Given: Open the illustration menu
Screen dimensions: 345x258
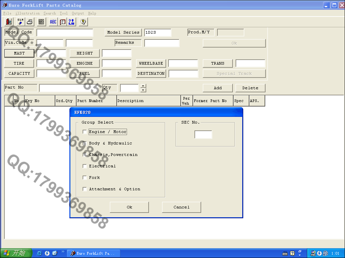Looking at the screenshot, I should 27,13.
